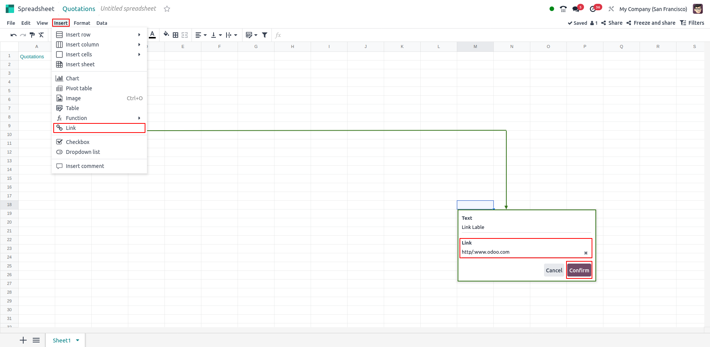
Task: Open the cell borders tool
Action: (176, 35)
